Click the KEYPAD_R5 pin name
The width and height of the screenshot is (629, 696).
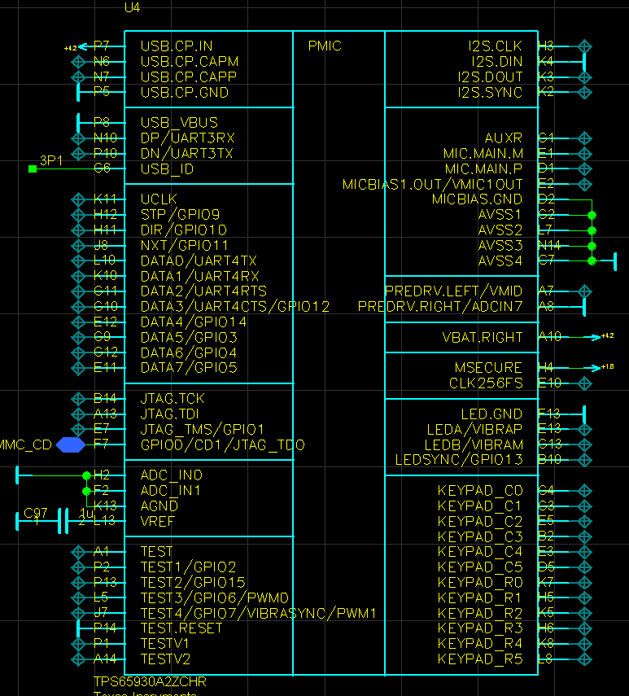coord(480,659)
